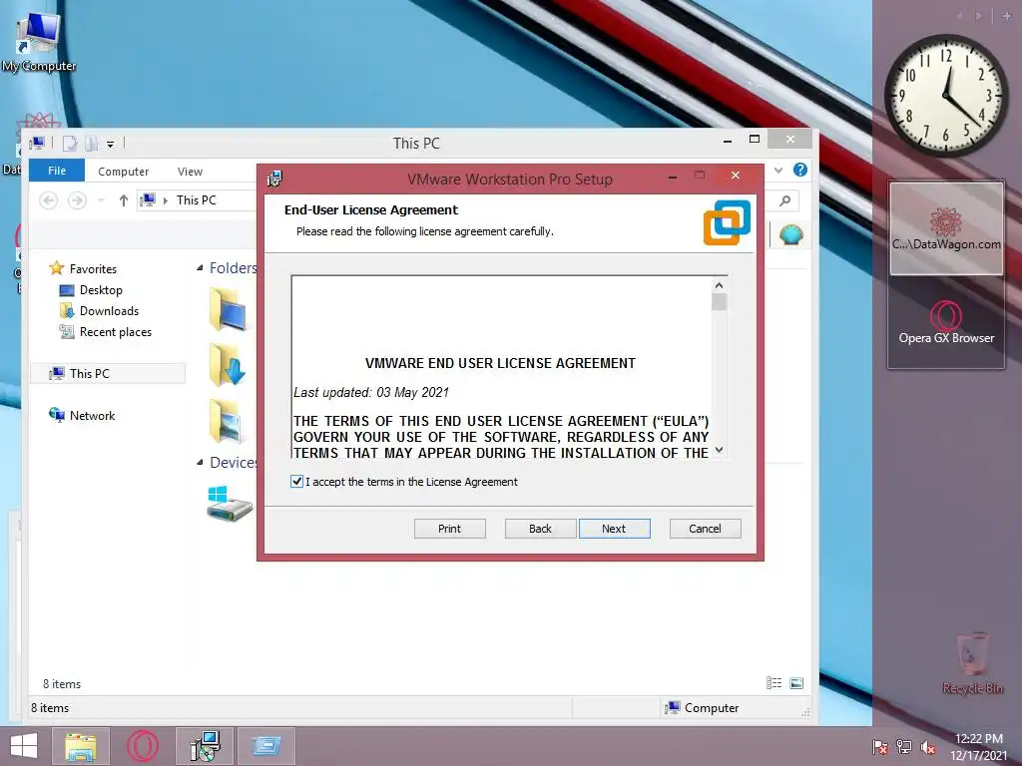Open File Explorer from the taskbar
The image size is (1022, 766).
click(80, 746)
